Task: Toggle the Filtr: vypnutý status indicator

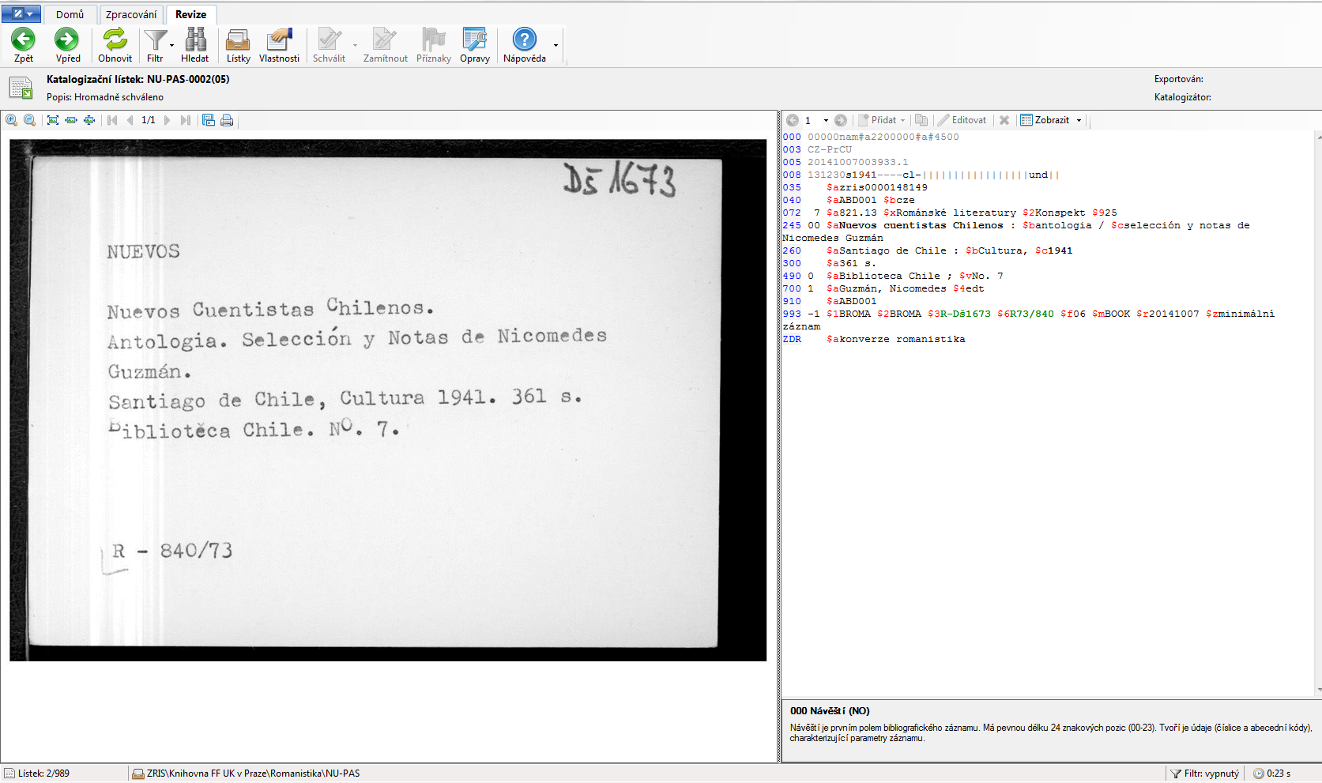Action: [1204, 774]
